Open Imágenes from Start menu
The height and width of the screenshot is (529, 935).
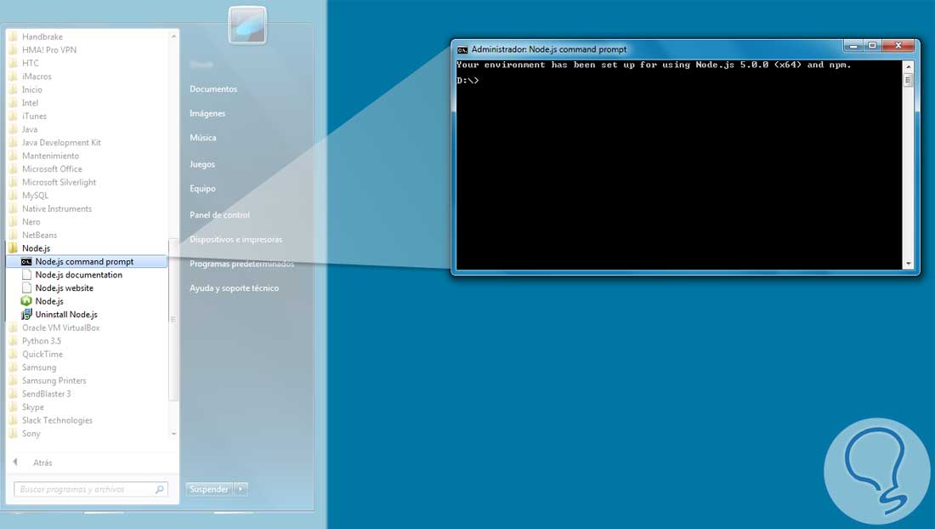(207, 113)
